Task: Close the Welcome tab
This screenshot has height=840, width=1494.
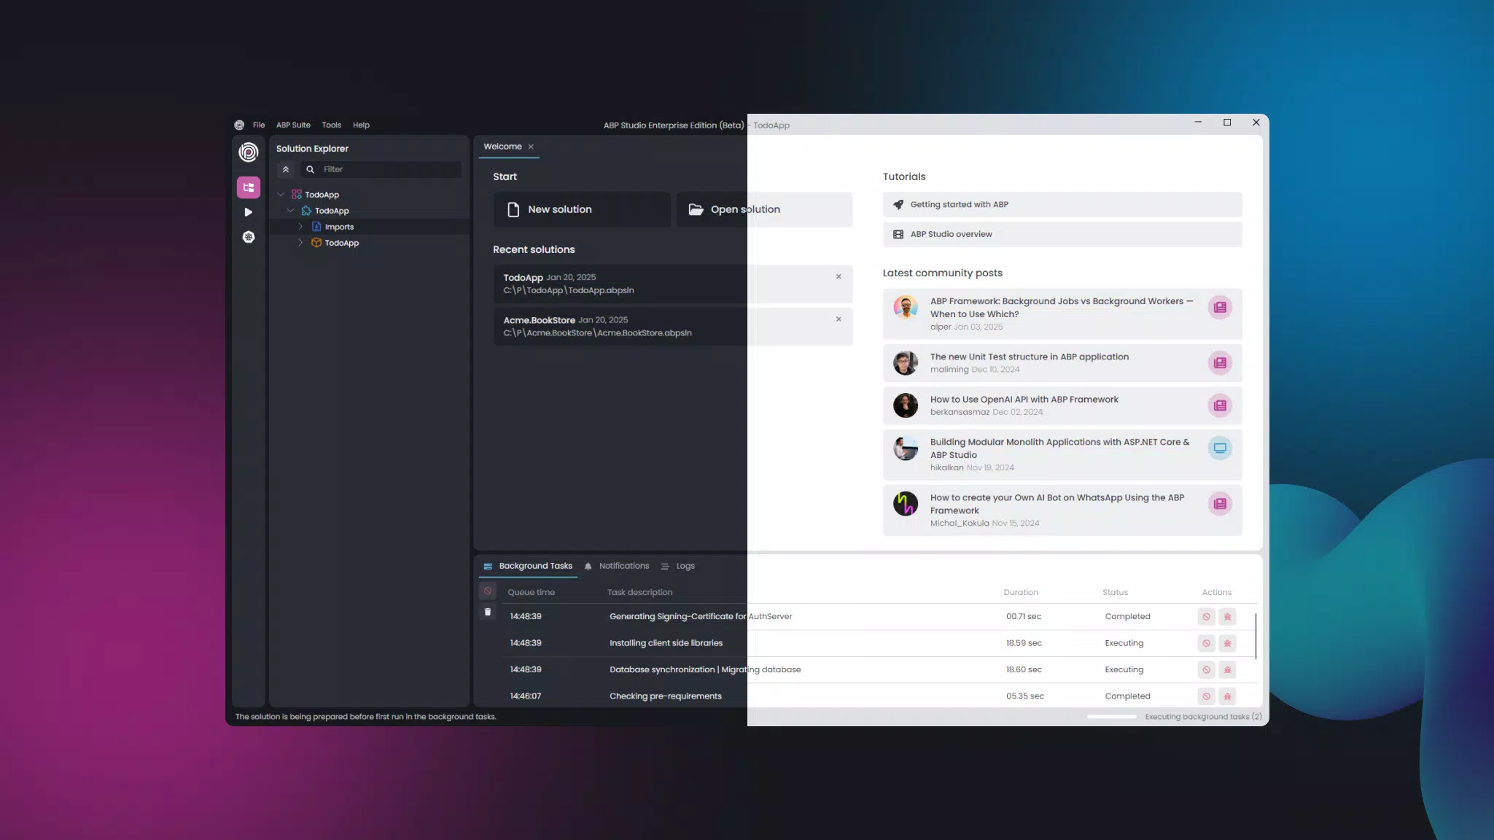Action: click(531, 147)
